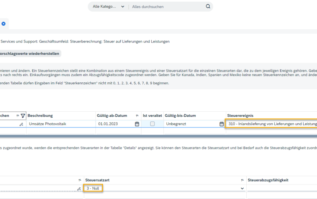Select the 310 - Inlandslieferung Steuerereignis field
This screenshot has width=317, height=199.
pos(271,124)
